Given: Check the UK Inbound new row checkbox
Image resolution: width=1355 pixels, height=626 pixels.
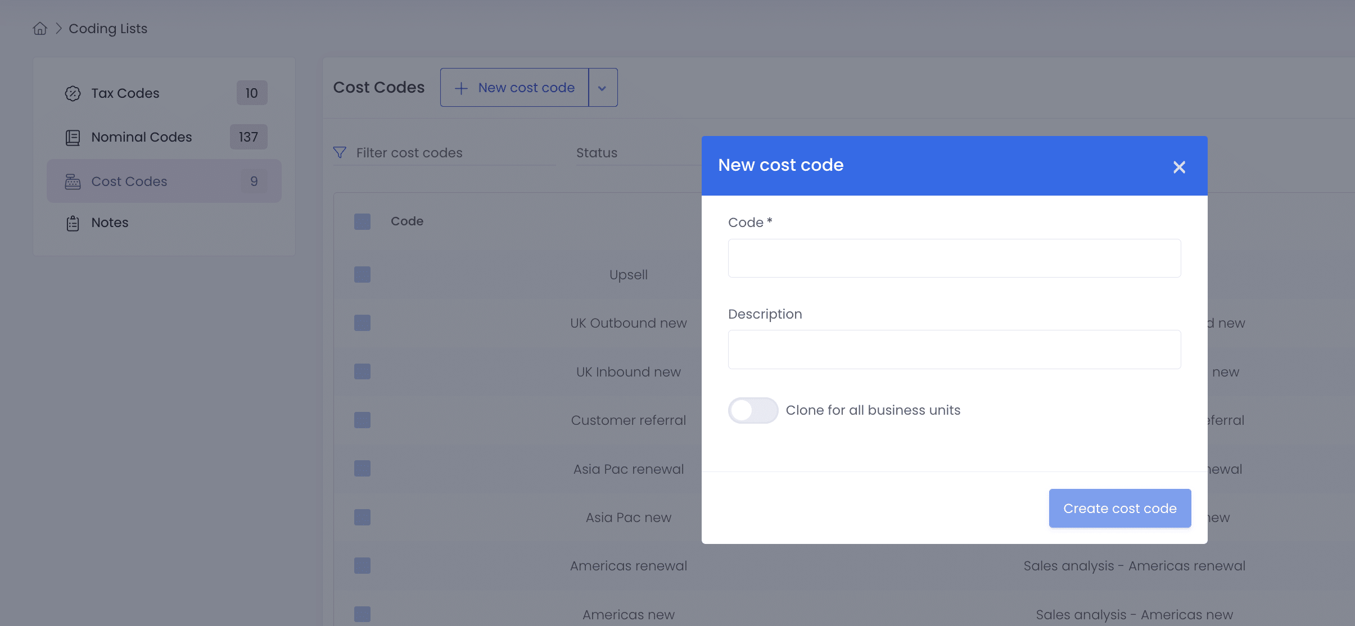Looking at the screenshot, I should click(x=362, y=371).
